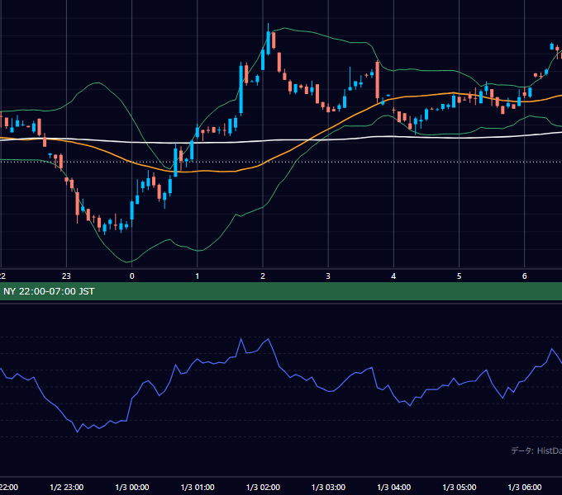Click the '1/3 03:00' time axis label
The image size is (562, 495).
(328, 487)
